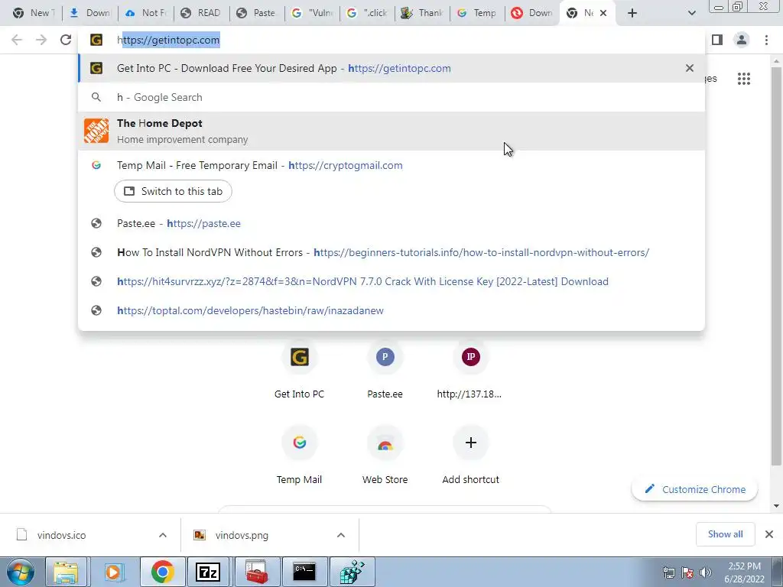Open Windows Media Player taskbar icon

pyautogui.click(x=114, y=572)
